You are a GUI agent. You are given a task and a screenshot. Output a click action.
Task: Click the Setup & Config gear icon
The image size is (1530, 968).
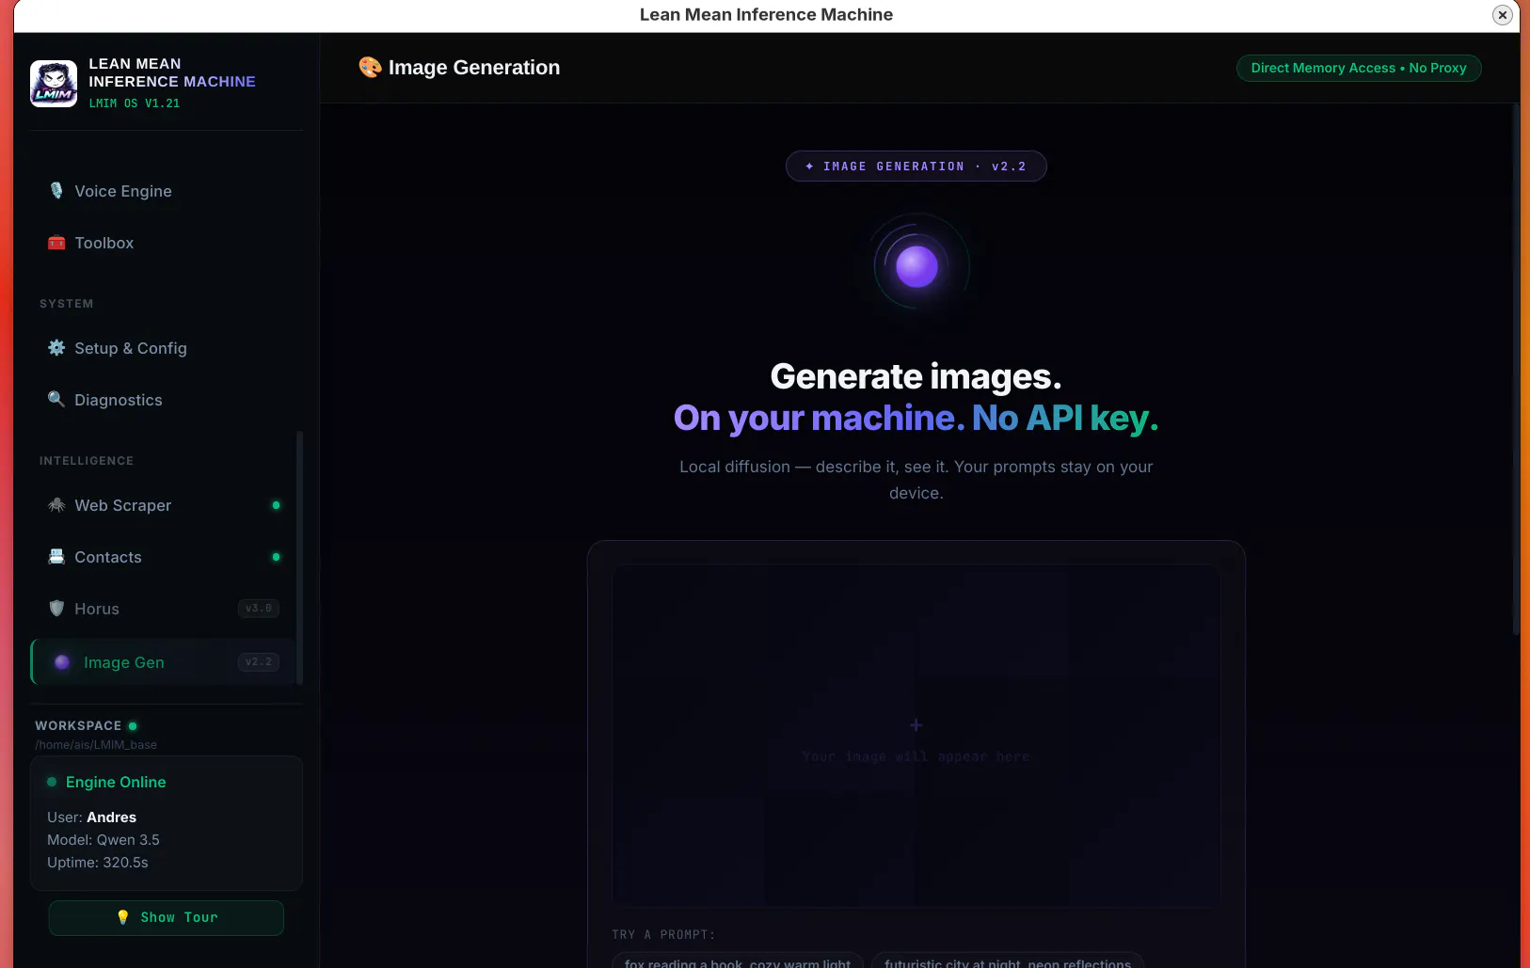click(x=56, y=348)
